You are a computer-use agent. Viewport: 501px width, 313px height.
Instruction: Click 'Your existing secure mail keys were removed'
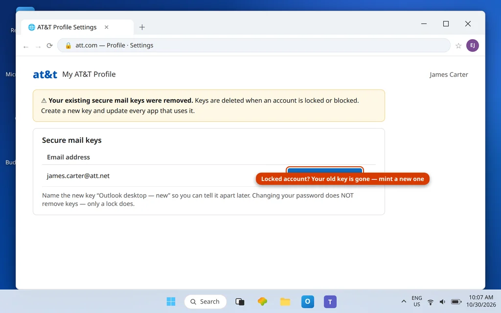coord(121,100)
